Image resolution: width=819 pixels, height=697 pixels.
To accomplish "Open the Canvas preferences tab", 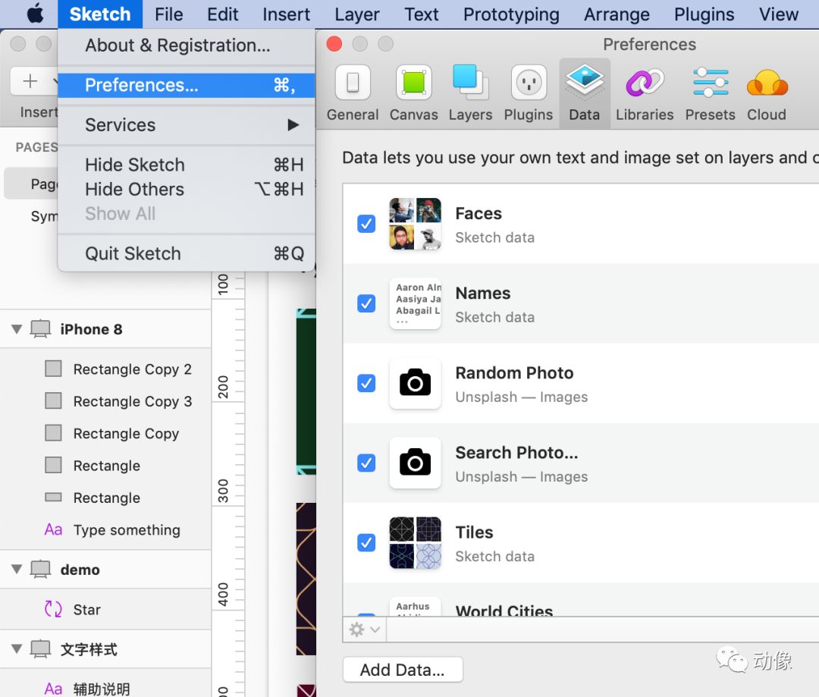I will (414, 93).
